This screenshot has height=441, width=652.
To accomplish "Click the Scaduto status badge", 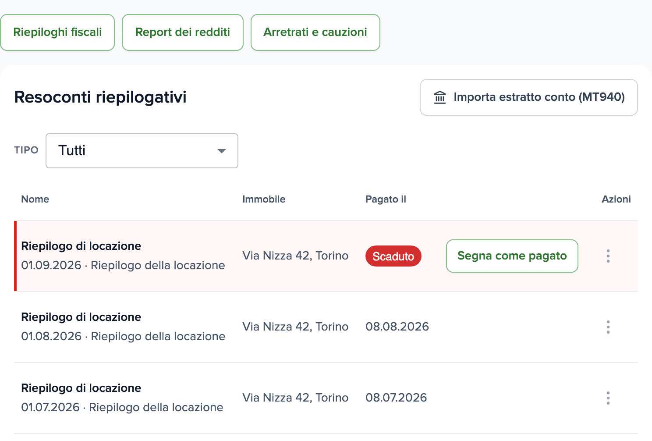I will click(393, 256).
